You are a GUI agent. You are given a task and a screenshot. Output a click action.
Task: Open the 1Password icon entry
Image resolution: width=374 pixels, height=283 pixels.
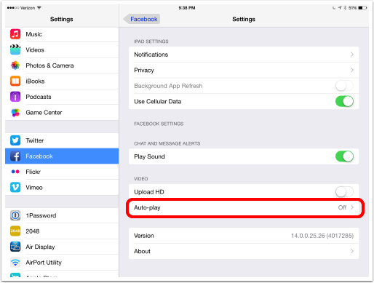[15, 215]
